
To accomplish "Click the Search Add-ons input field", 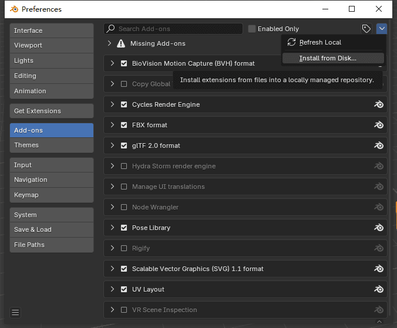I will pyautogui.click(x=173, y=29).
